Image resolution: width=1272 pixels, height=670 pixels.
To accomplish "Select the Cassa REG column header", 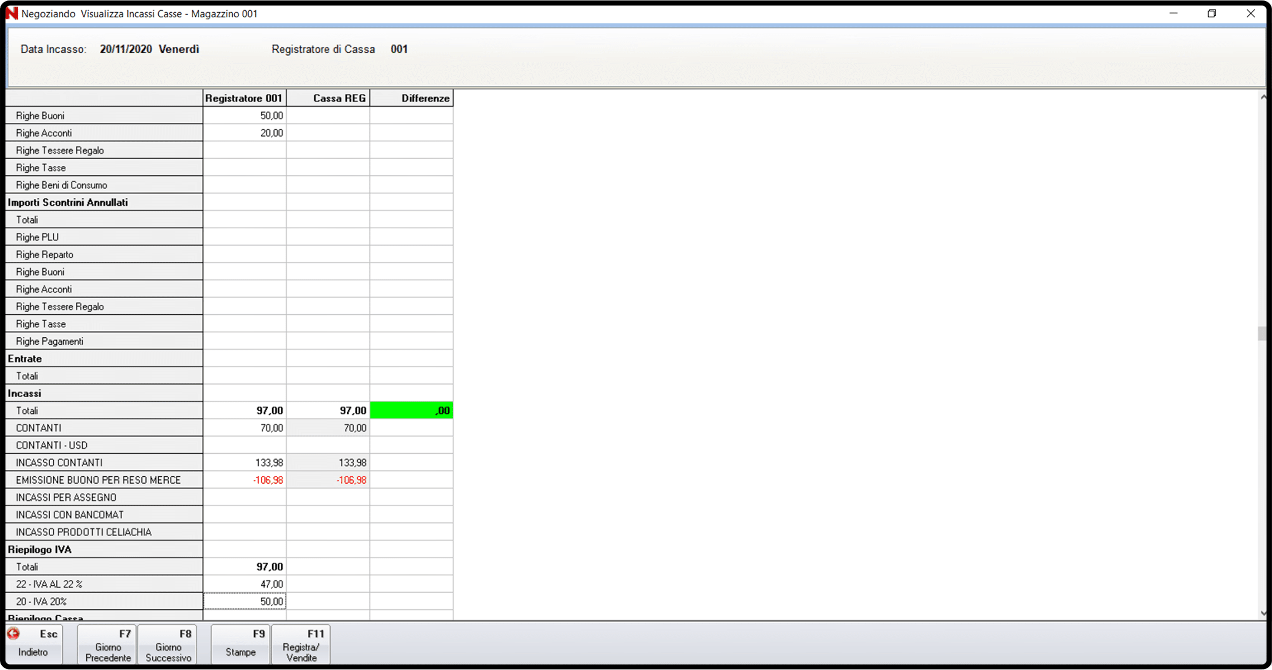I will tap(328, 98).
